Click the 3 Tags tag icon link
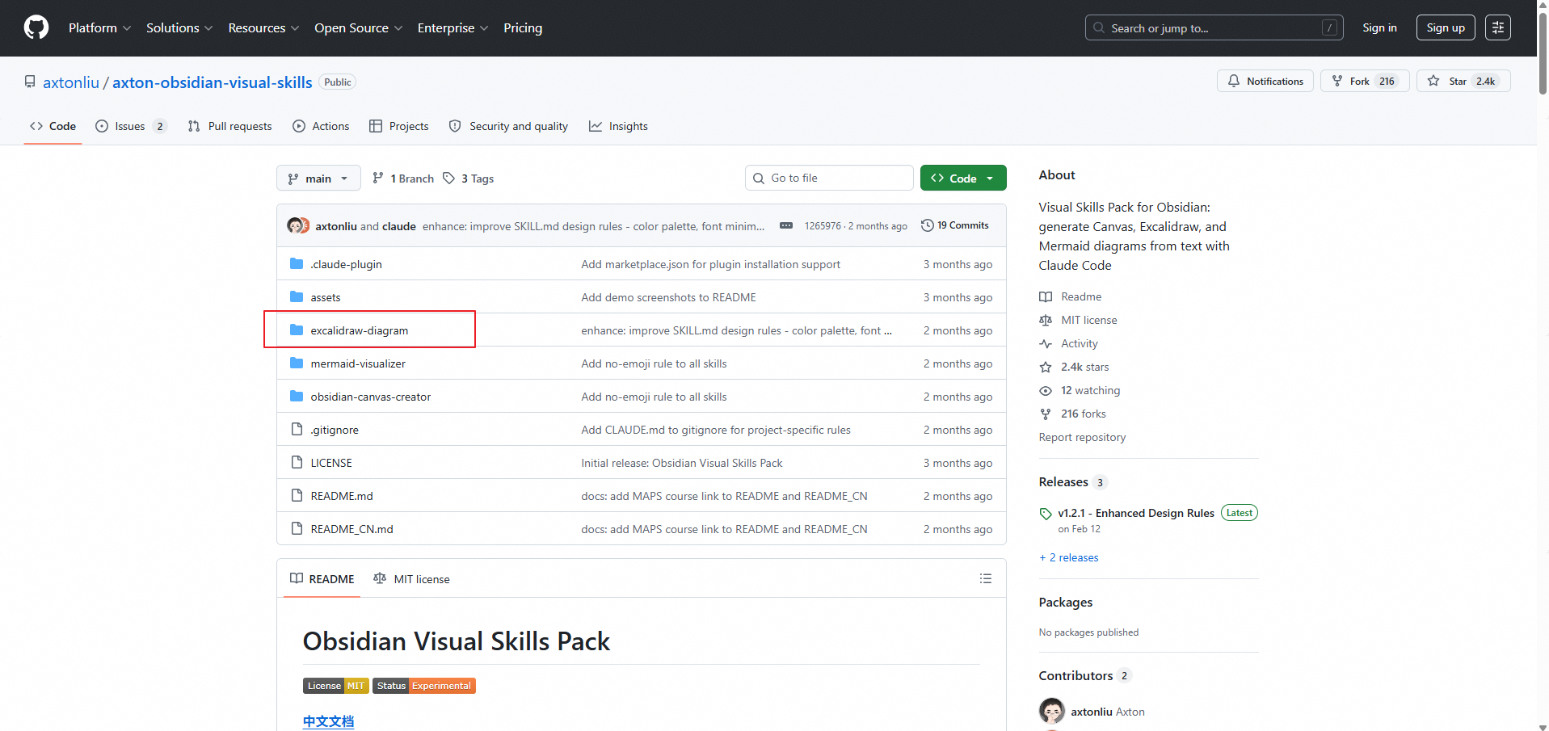Image resolution: width=1549 pixels, height=731 pixels. click(469, 179)
